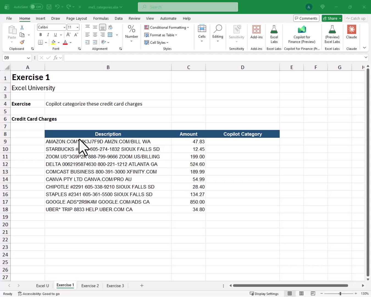Open the File menu
Image resolution: width=371 pixels, height=297 pixels.
pyautogui.click(x=9, y=18)
